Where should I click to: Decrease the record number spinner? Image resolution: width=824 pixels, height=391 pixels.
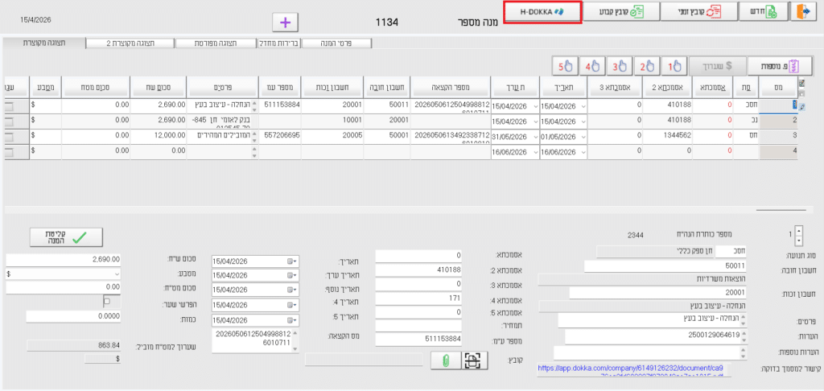(799, 241)
